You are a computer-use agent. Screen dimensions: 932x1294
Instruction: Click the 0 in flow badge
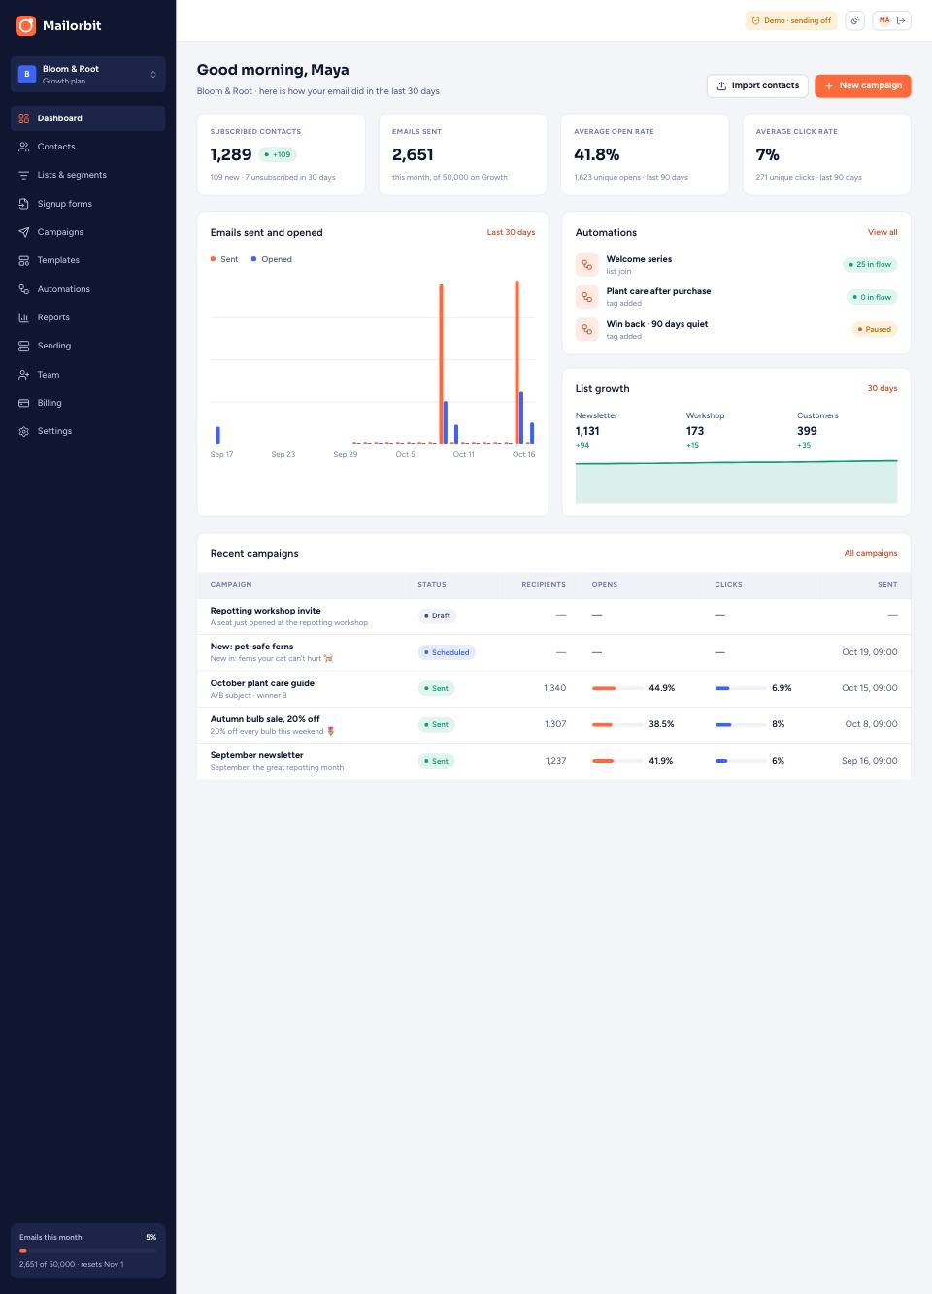872,297
